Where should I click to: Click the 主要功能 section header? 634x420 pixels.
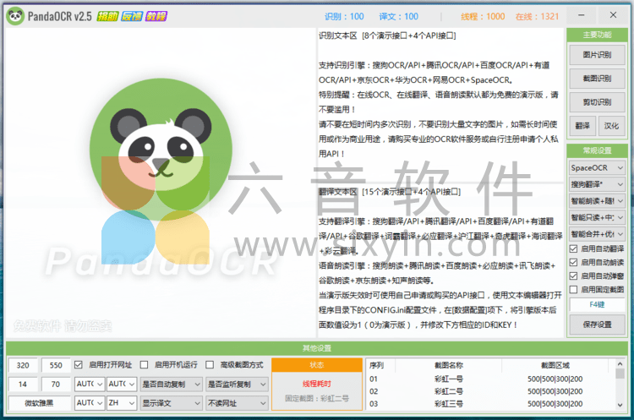[x=597, y=35]
